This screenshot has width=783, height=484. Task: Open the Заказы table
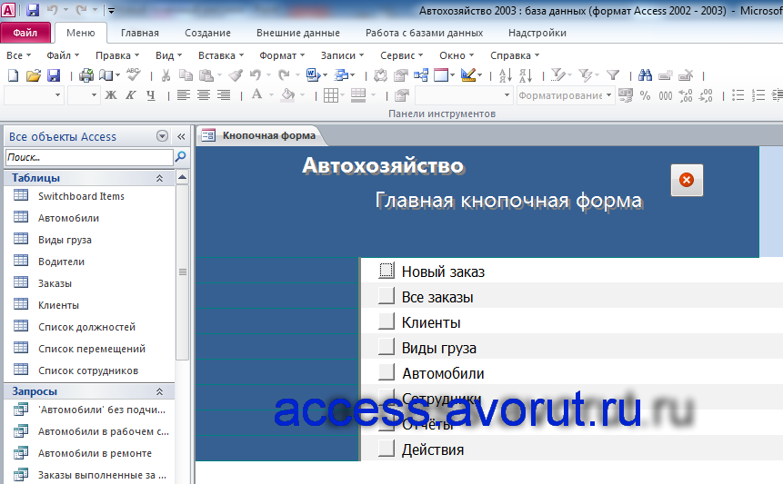click(x=55, y=283)
